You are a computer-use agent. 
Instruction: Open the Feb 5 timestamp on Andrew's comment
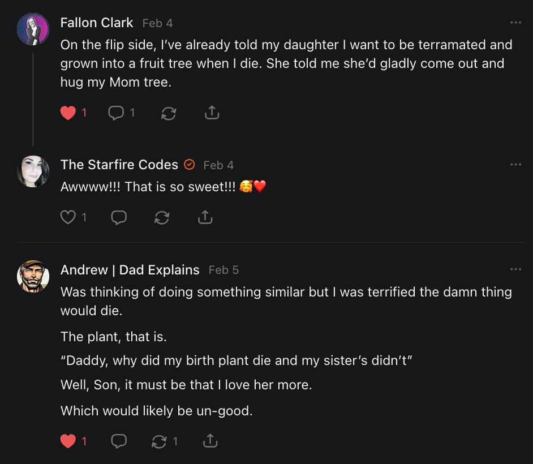(x=223, y=270)
